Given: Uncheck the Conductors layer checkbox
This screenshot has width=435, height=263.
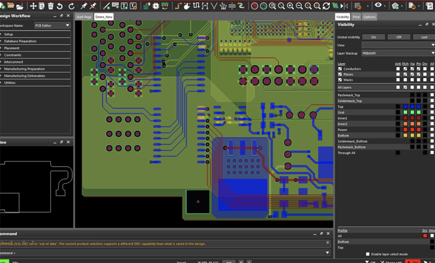Looking at the screenshot, I should pyautogui.click(x=340, y=69).
